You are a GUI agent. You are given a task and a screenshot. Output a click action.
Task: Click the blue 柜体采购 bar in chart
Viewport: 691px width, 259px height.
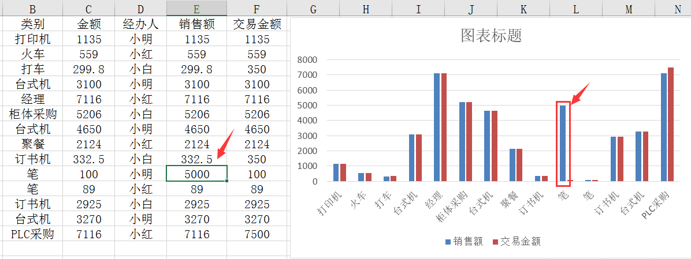[462, 141]
